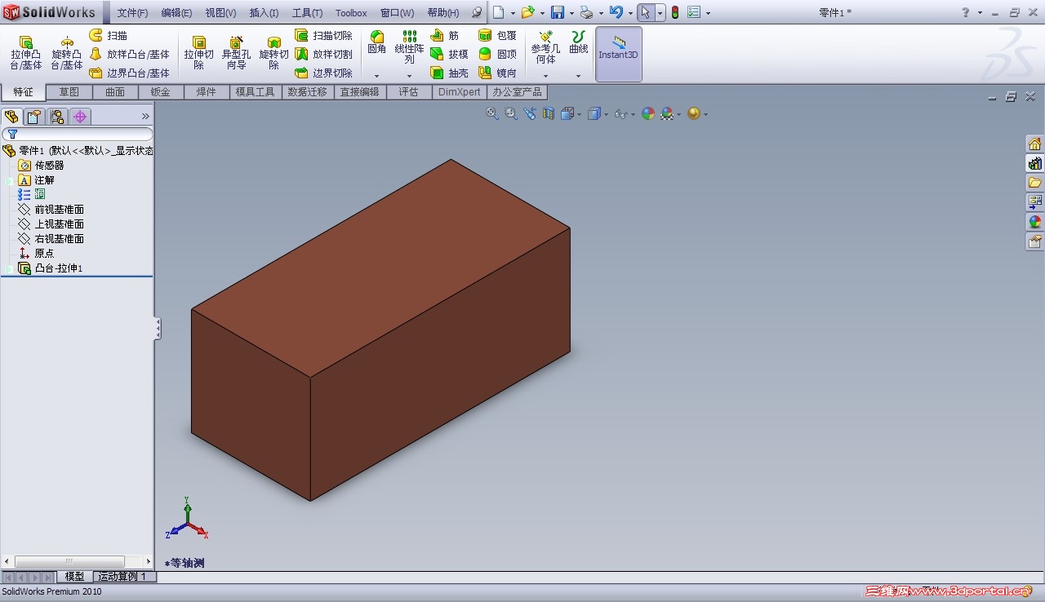This screenshot has width=1045, height=602.
Task: Open the design library icon in task pane
Action: tap(1034, 163)
